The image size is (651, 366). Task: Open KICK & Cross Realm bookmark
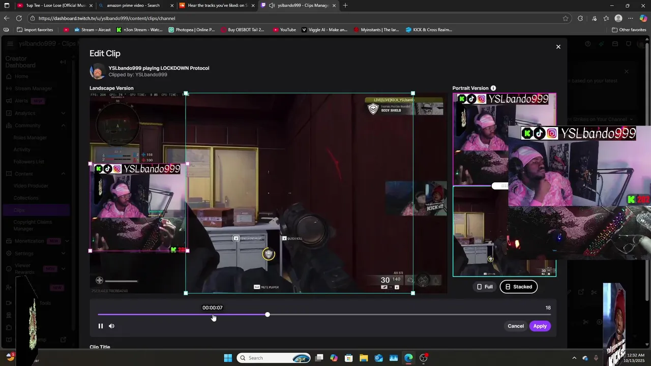coord(429,30)
